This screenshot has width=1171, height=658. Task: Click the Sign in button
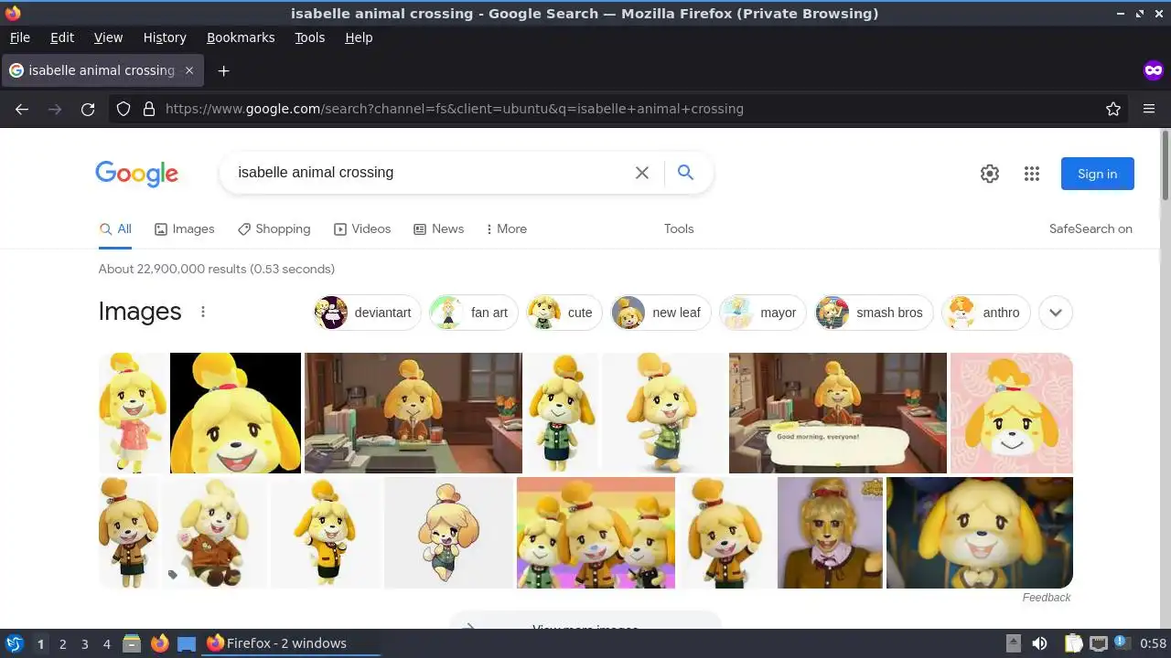pos(1097,174)
